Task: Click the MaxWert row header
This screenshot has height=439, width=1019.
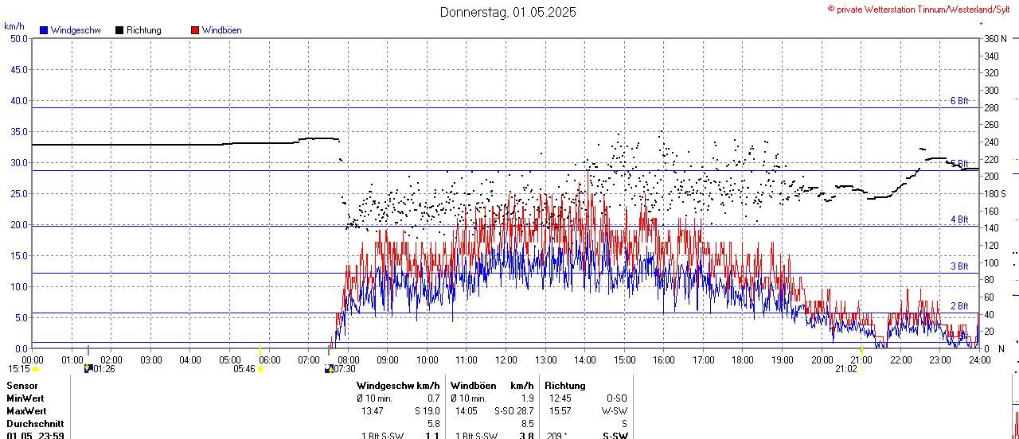Action: coord(26,411)
